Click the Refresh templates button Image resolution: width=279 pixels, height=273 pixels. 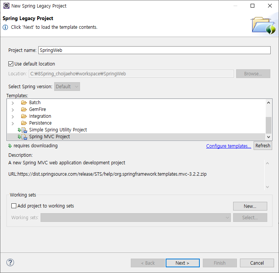click(x=263, y=146)
